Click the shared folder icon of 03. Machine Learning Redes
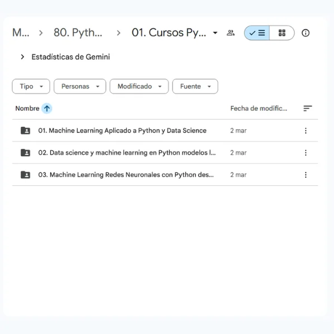This screenshot has width=334, height=334. (x=26, y=175)
